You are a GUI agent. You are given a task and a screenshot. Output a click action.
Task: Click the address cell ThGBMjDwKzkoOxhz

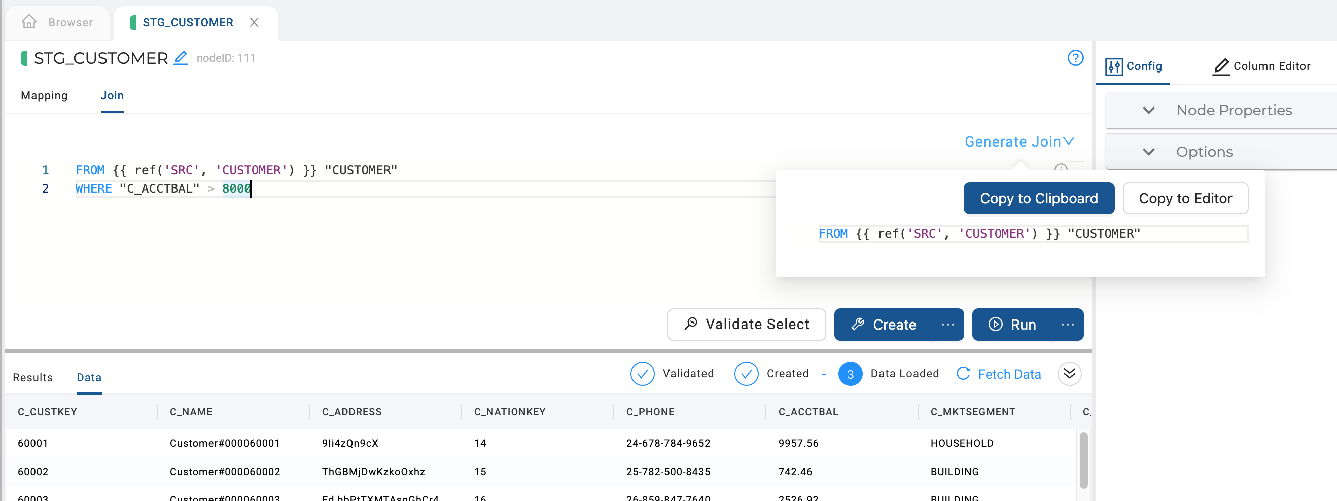pyautogui.click(x=373, y=472)
